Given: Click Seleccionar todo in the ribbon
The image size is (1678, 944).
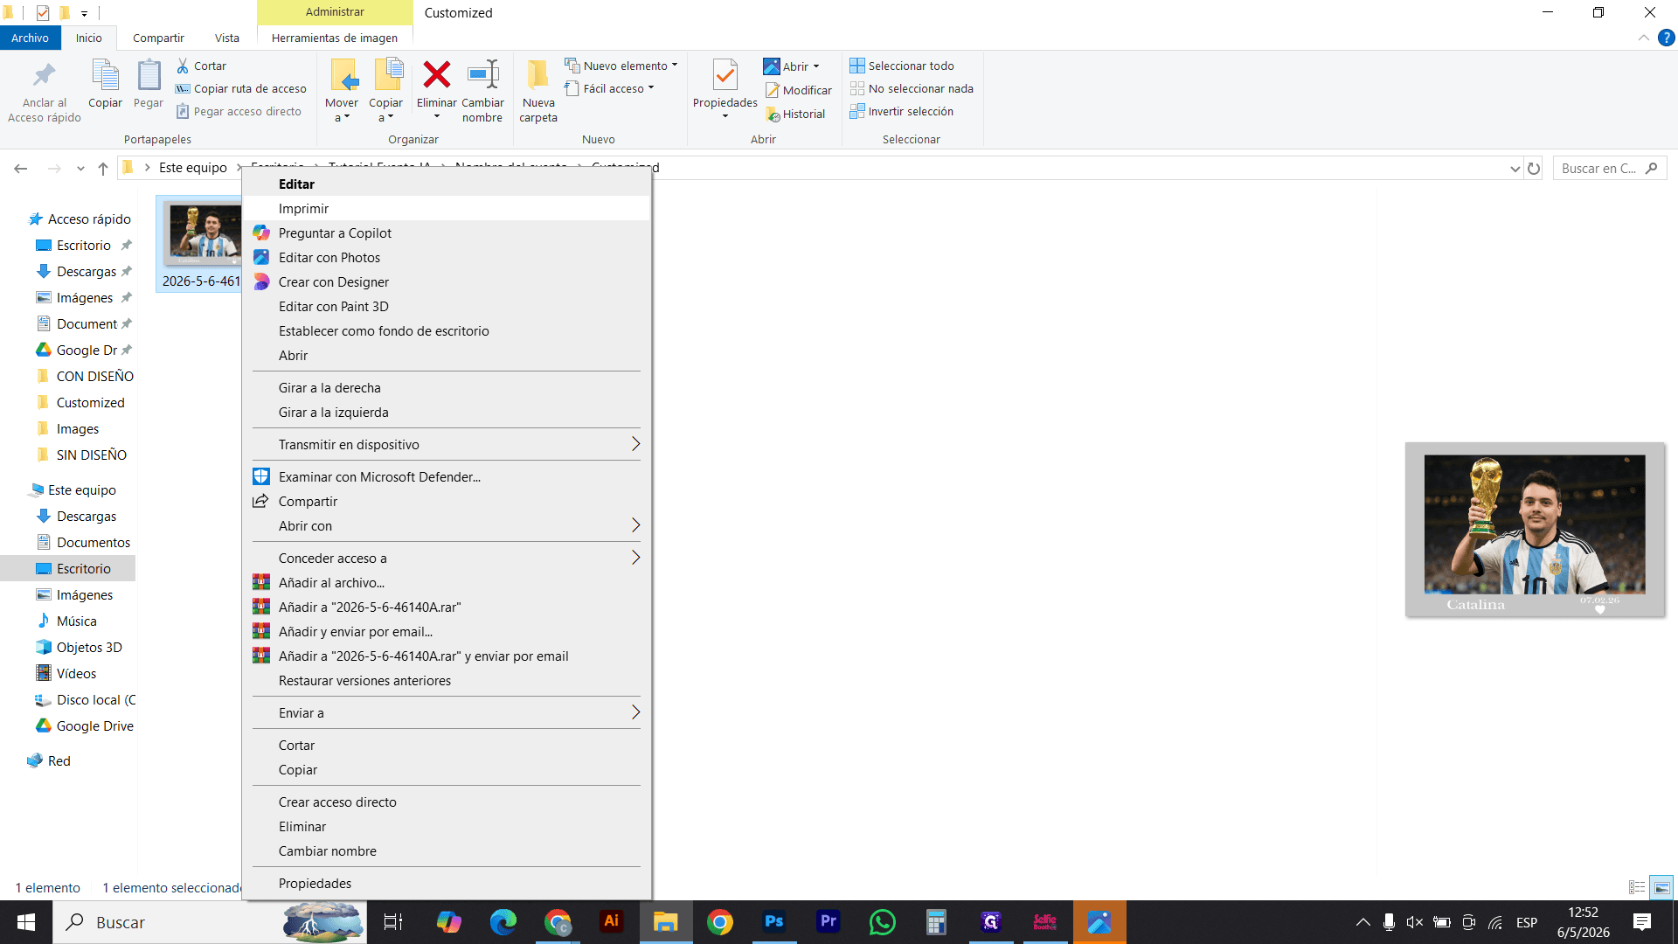Looking at the screenshot, I should point(902,66).
